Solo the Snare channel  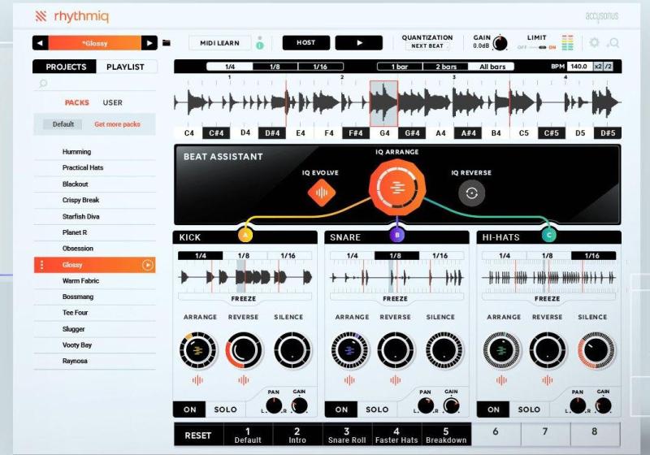pos(377,409)
